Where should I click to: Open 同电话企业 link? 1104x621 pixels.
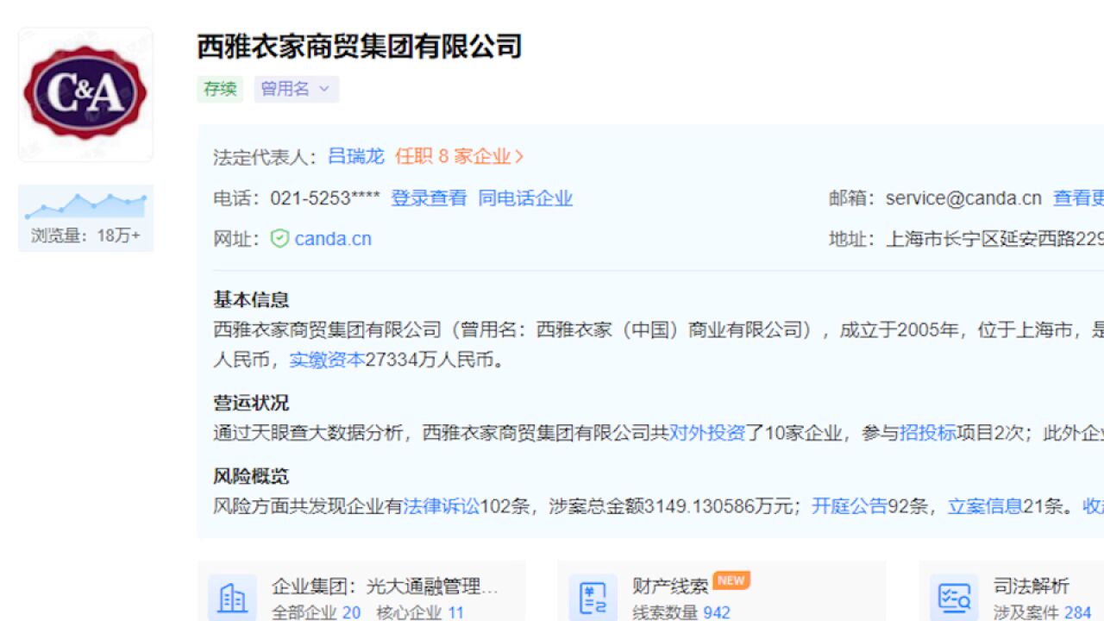[x=526, y=198]
